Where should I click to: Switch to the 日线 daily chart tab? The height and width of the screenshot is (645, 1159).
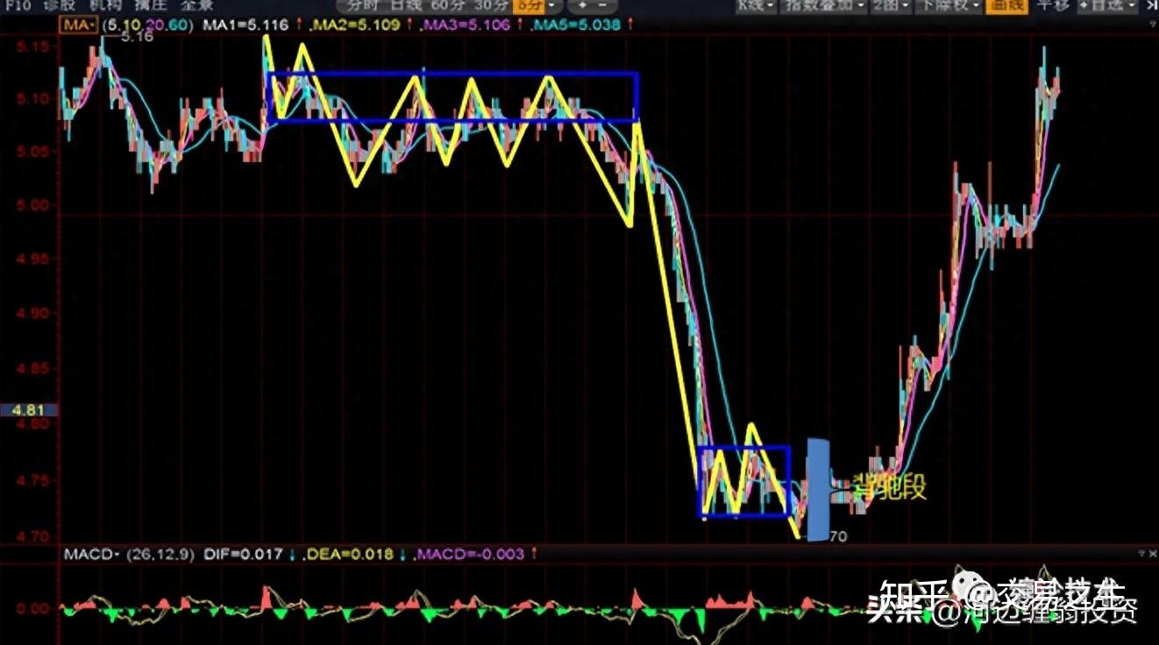(405, 4)
